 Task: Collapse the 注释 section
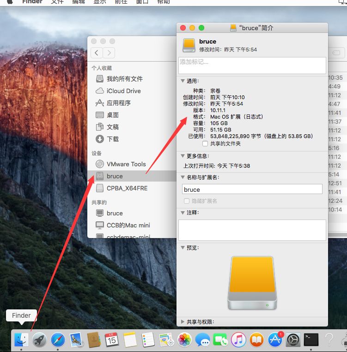183,213
